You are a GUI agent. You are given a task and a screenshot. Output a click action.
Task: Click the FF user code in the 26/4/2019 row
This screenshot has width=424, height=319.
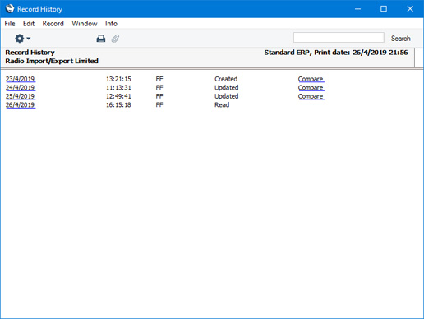pos(159,105)
